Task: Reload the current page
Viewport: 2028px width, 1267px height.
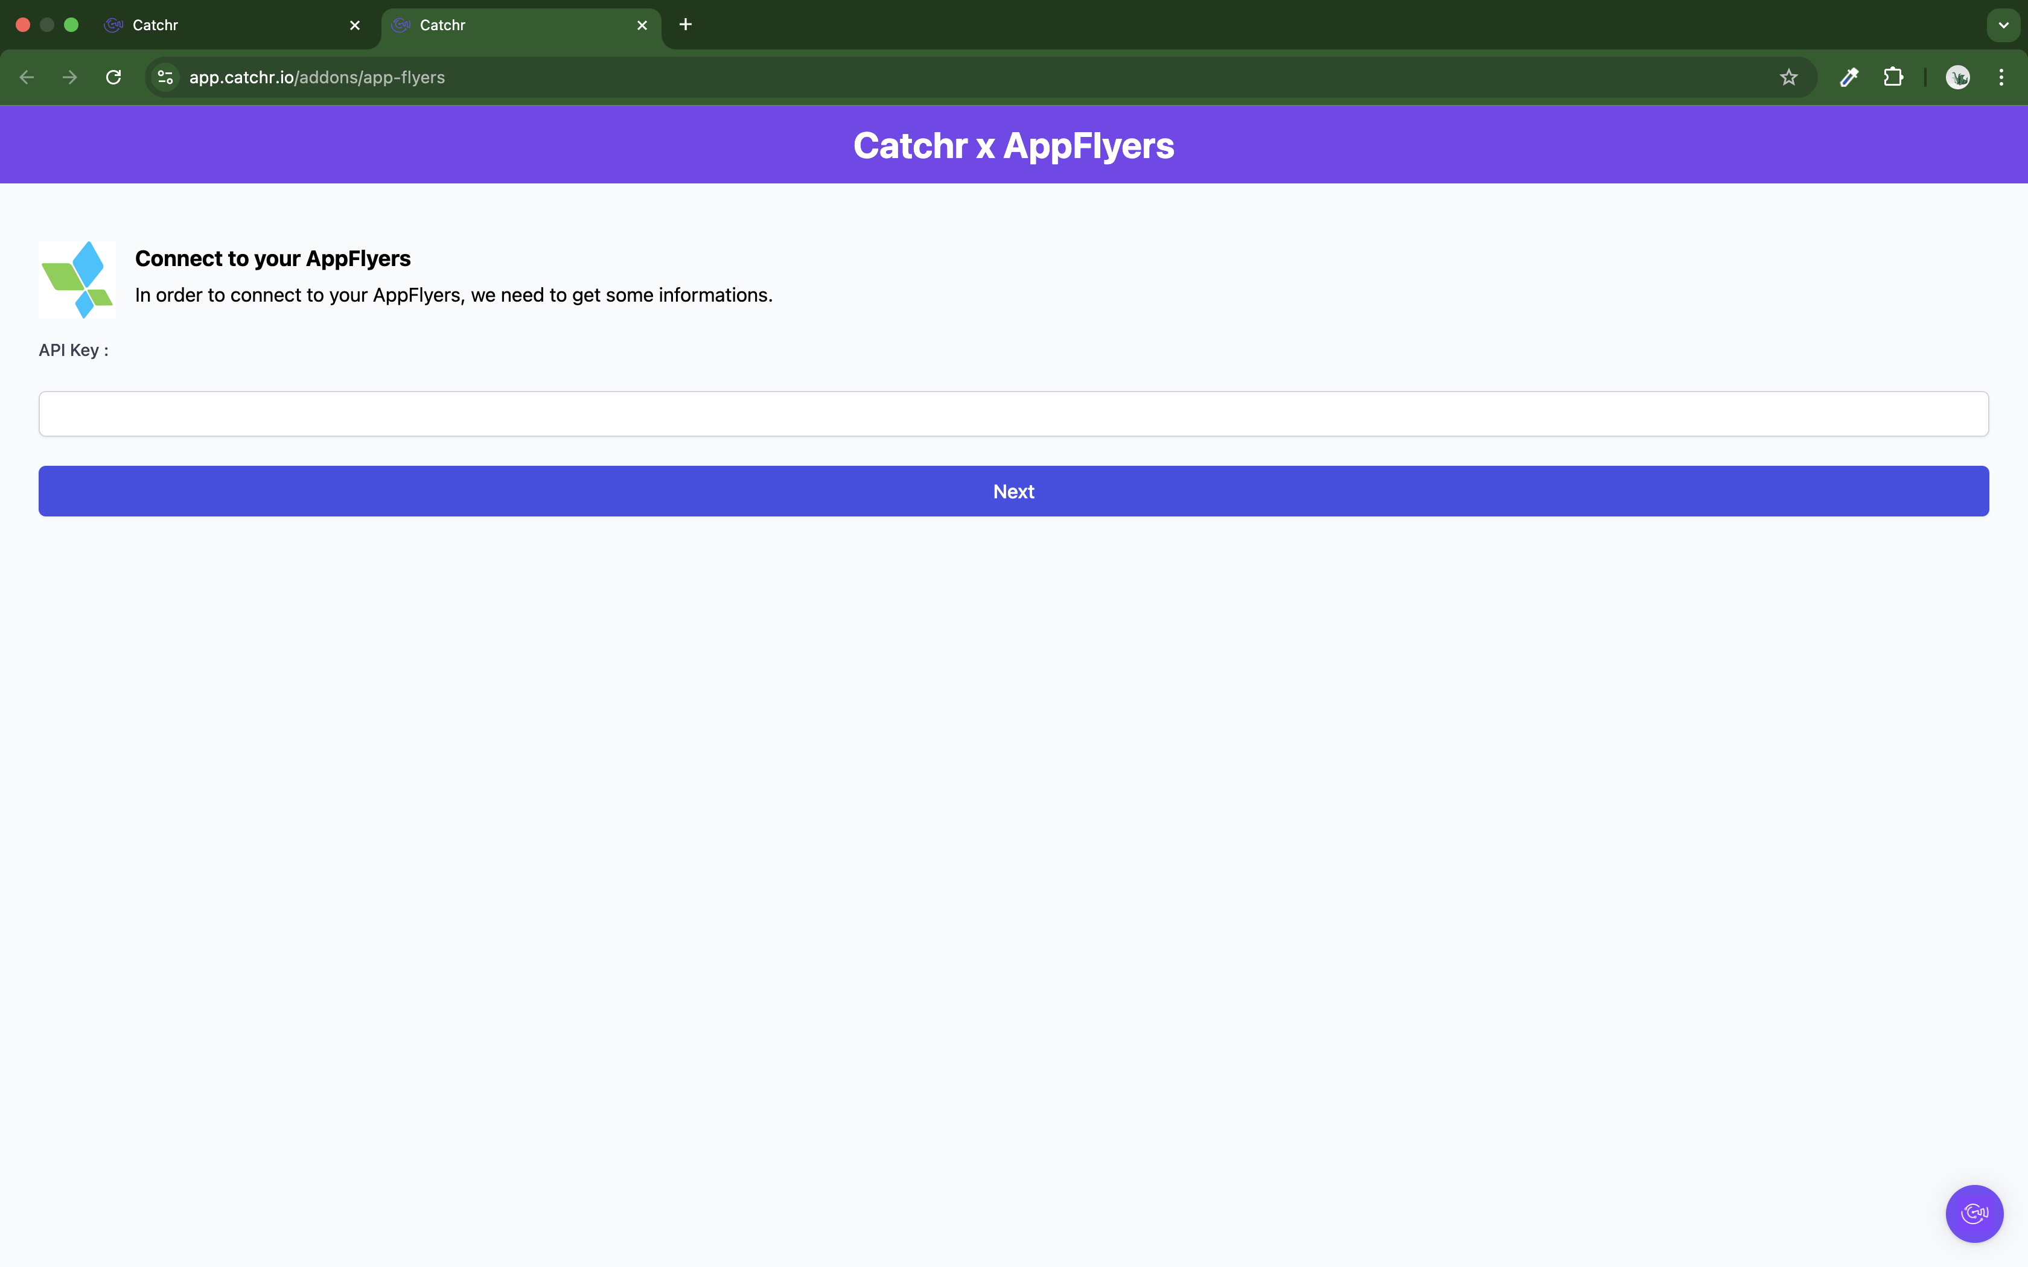Action: click(114, 77)
